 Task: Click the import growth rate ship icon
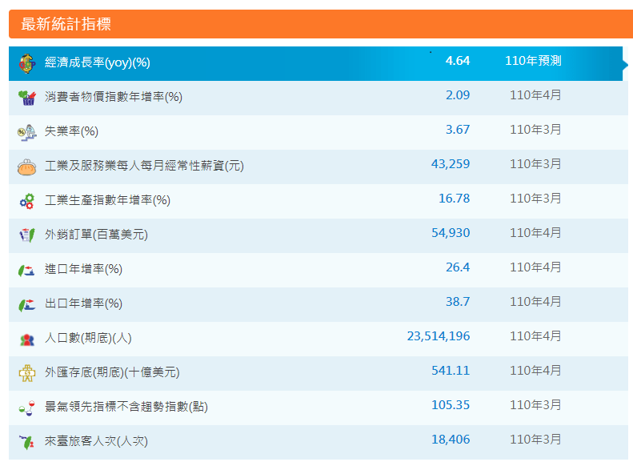point(27,270)
